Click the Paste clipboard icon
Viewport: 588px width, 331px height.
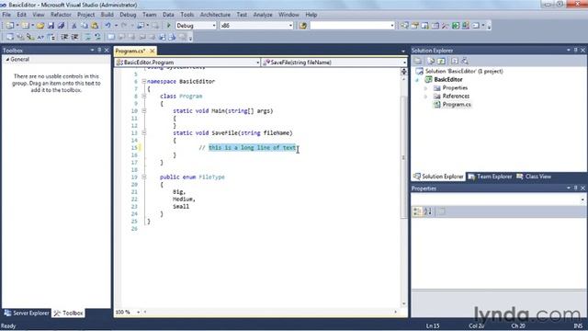click(x=95, y=26)
